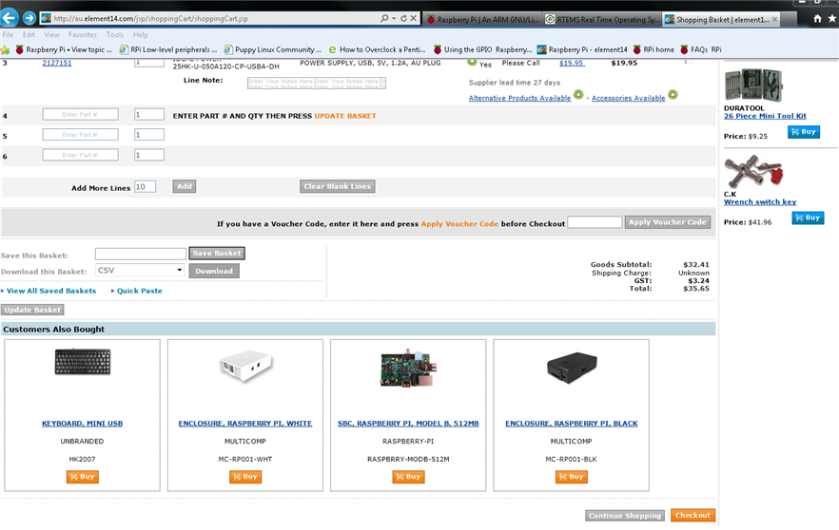Click the Add button next to Add More Lines

tap(185, 186)
